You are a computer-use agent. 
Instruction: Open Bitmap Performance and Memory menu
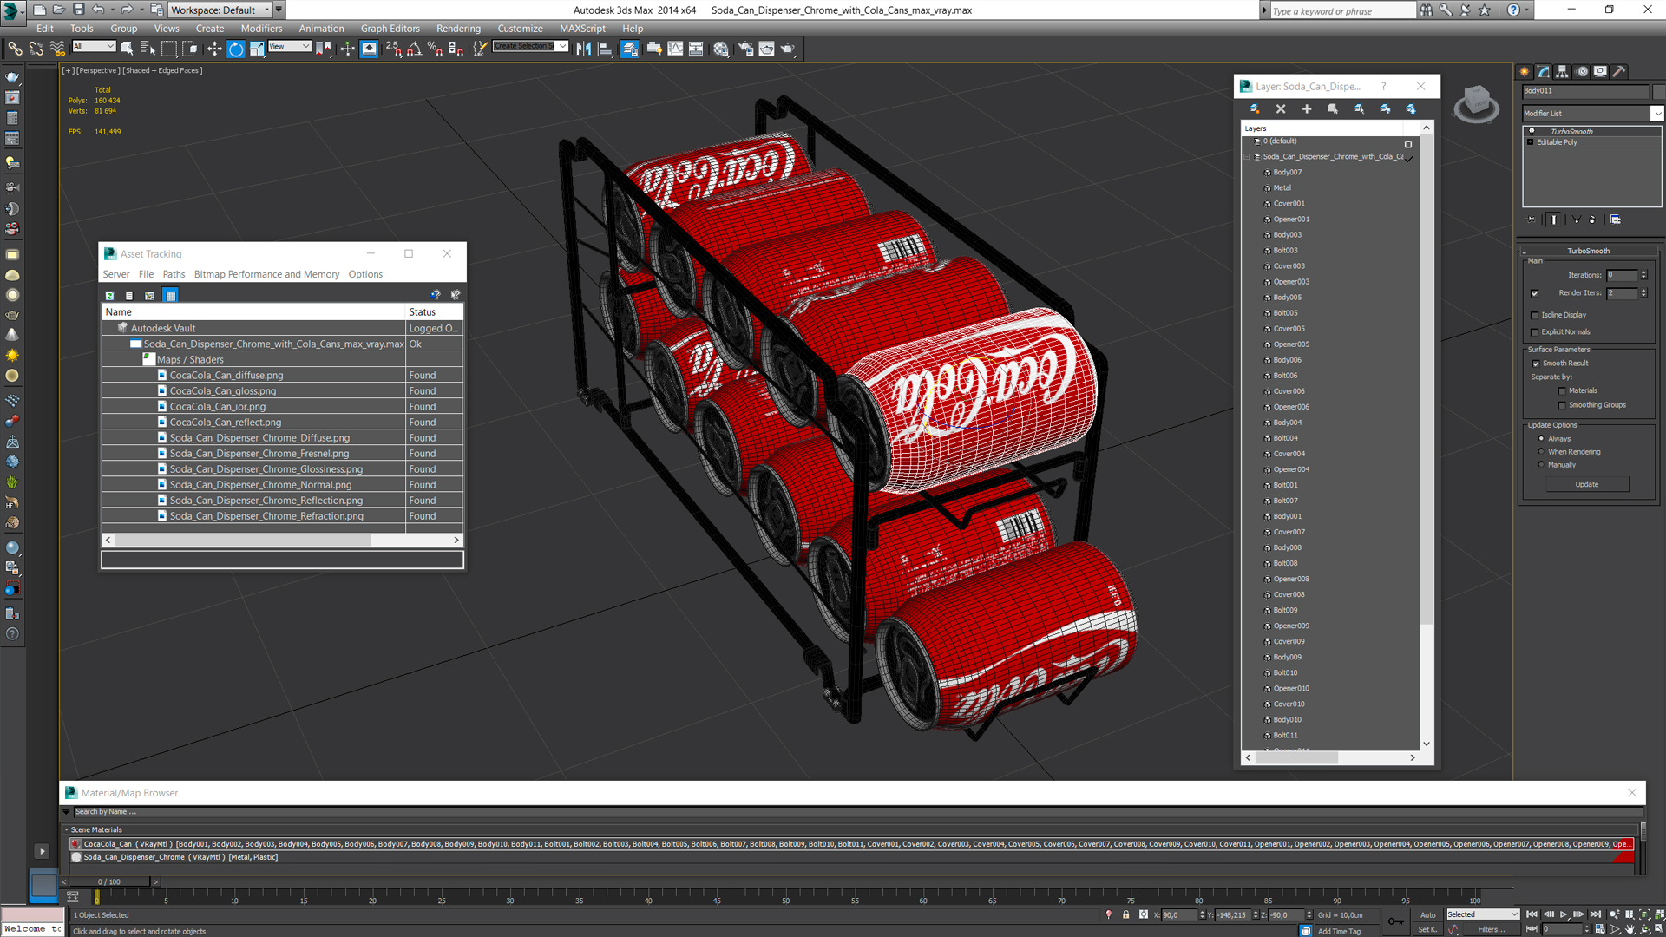click(x=266, y=274)
